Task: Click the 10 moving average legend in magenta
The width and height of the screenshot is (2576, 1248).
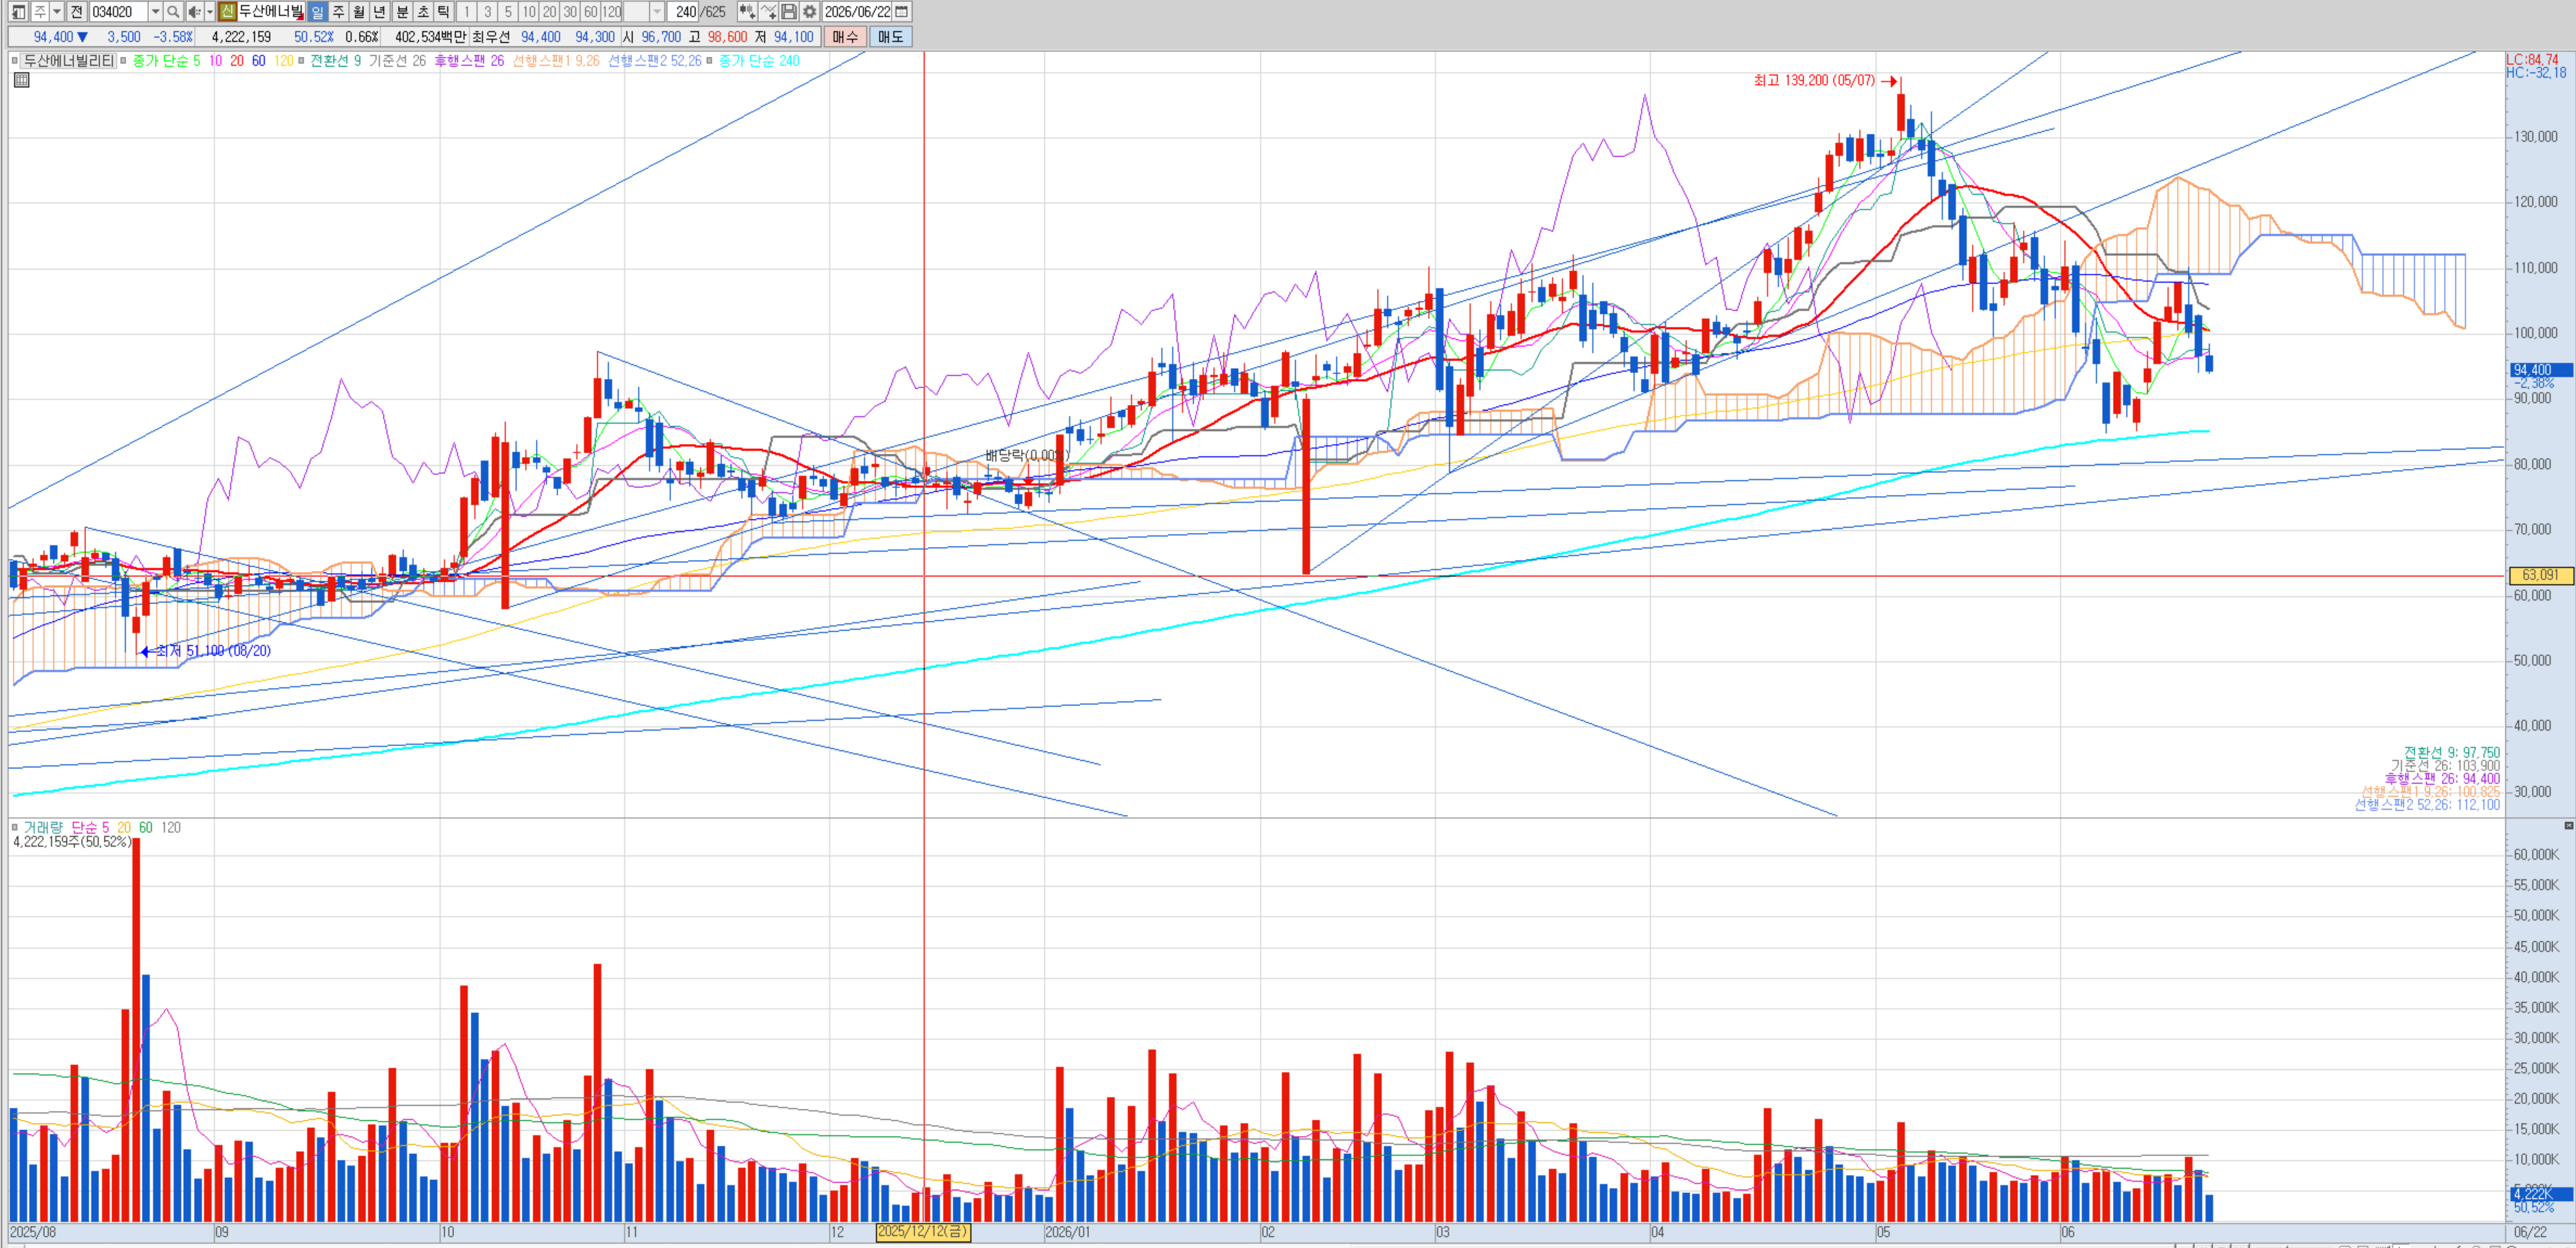Action: (215, 61)
